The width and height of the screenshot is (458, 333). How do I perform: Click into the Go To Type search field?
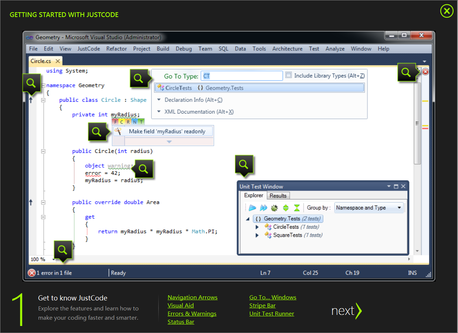pyautogui.click(x=242, y=76)
